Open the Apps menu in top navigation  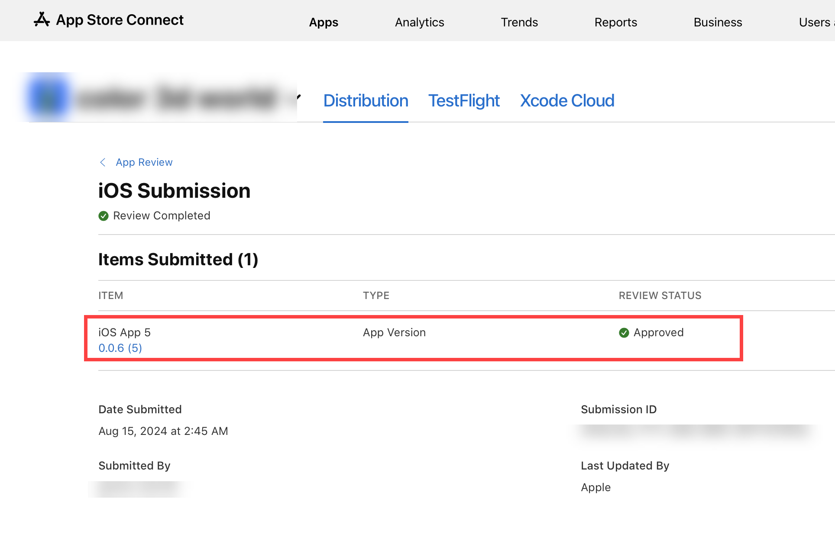[x=324, y=22]
